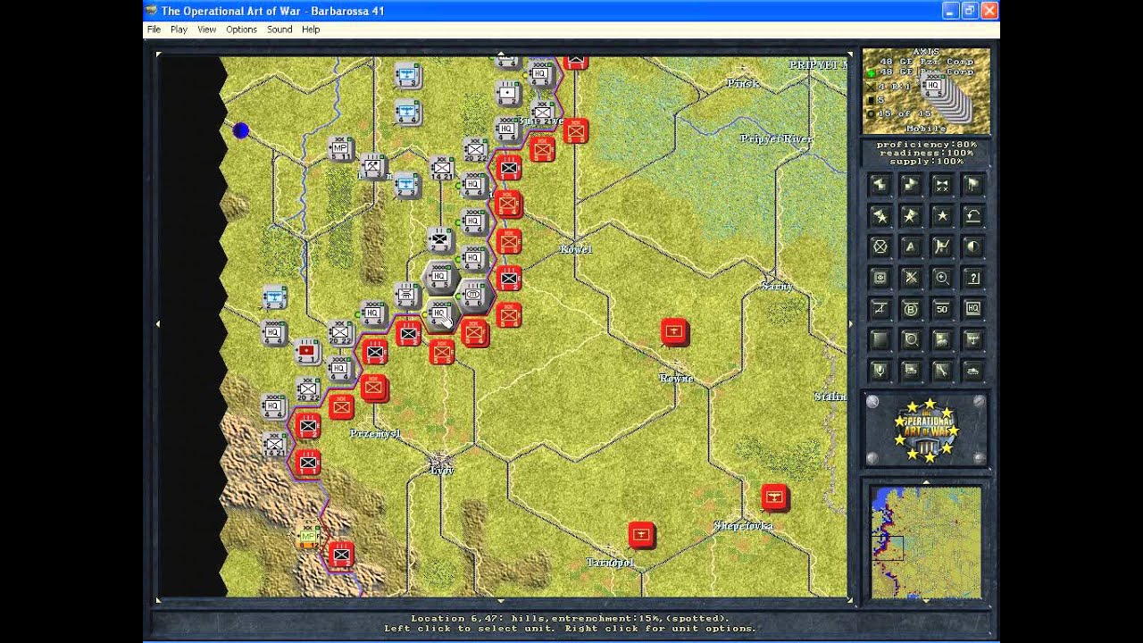Click the slashed angle button left of circled B
Image resolution: width=1143 pixels, height=643 pixels.
point(880,309)
